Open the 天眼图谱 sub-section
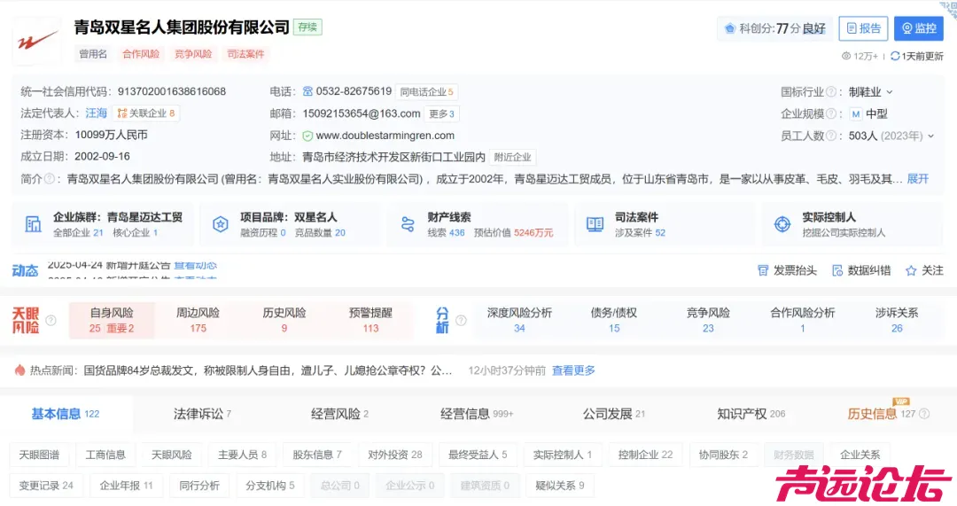The height and width of the screenshot is (506, 957). [39, 455]
